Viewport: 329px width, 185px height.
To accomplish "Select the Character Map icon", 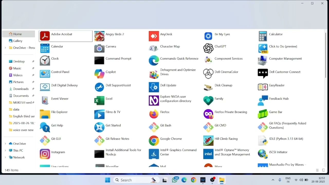I will pyautogui.click(x=154, y=48).
